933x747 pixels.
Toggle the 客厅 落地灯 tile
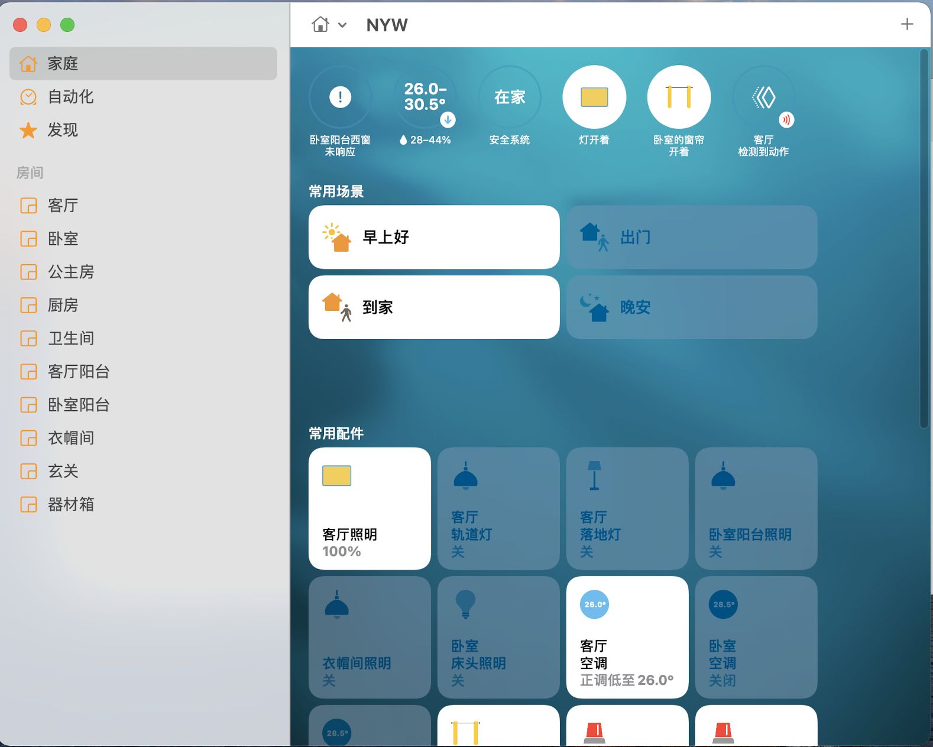627,508
